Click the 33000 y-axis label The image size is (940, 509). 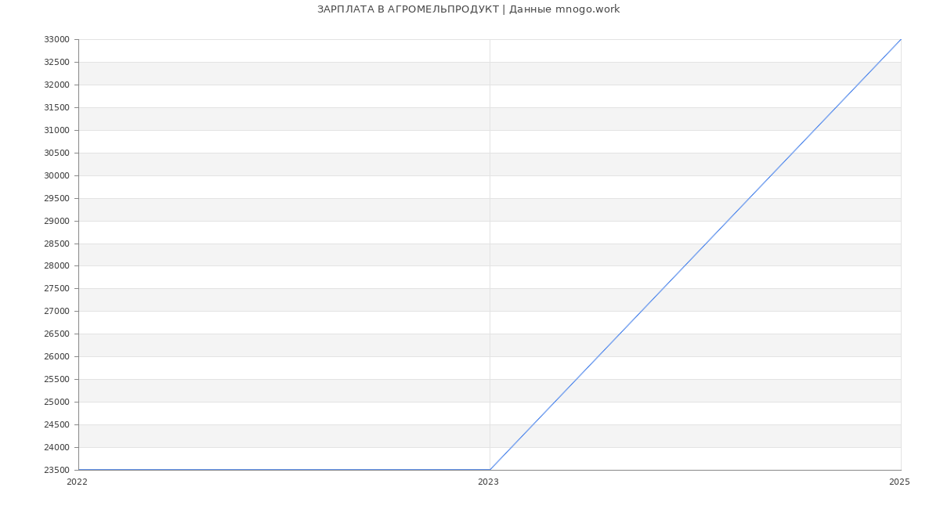pyautogui.click(x=56, y=40)
